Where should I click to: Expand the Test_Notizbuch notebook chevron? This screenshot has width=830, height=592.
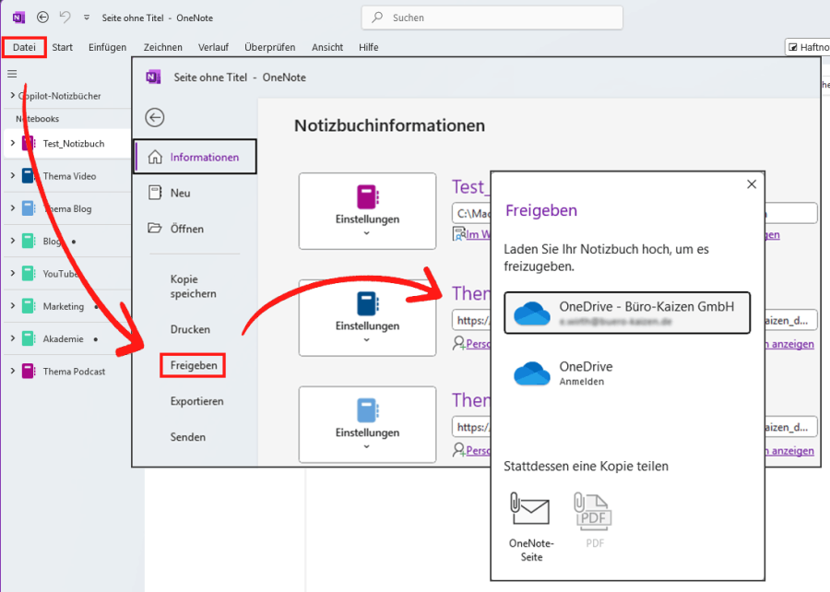tap(12, 143)
